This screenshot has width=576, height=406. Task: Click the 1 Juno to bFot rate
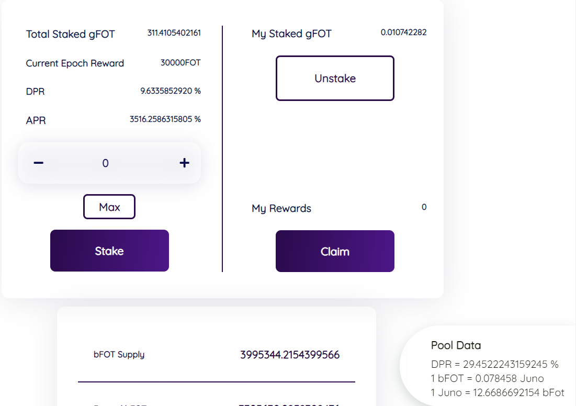[x=498, y=392]
